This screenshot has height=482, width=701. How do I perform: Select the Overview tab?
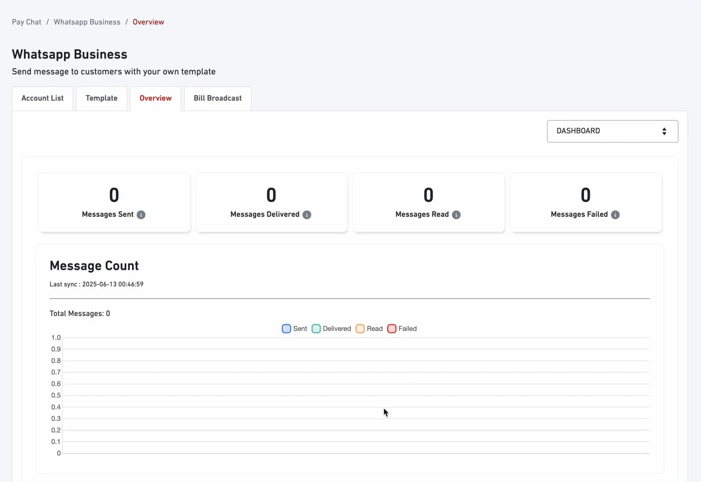pos(155,98)
